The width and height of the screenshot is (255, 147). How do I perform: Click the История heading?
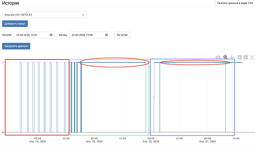coord(11,3)
